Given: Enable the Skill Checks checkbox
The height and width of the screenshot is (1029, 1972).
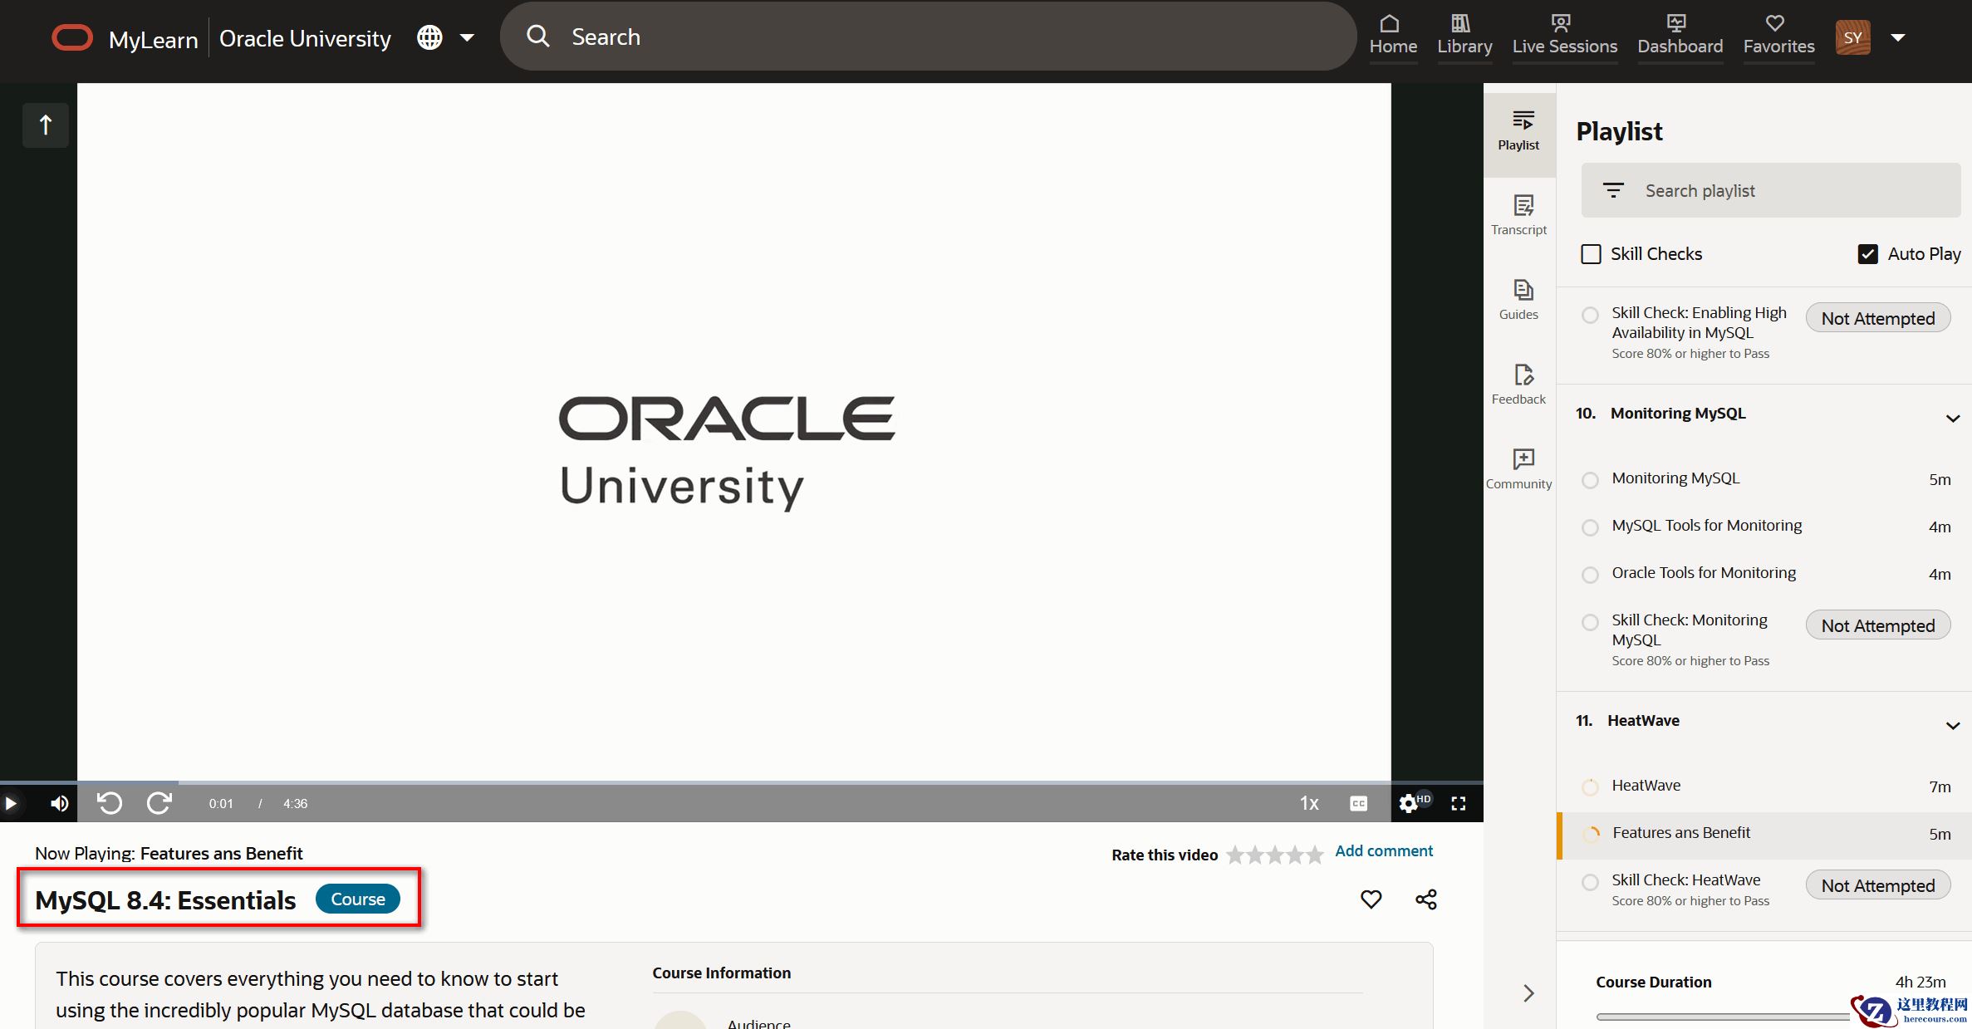Looking at the screenshot, I should [x=1591, y=254].
